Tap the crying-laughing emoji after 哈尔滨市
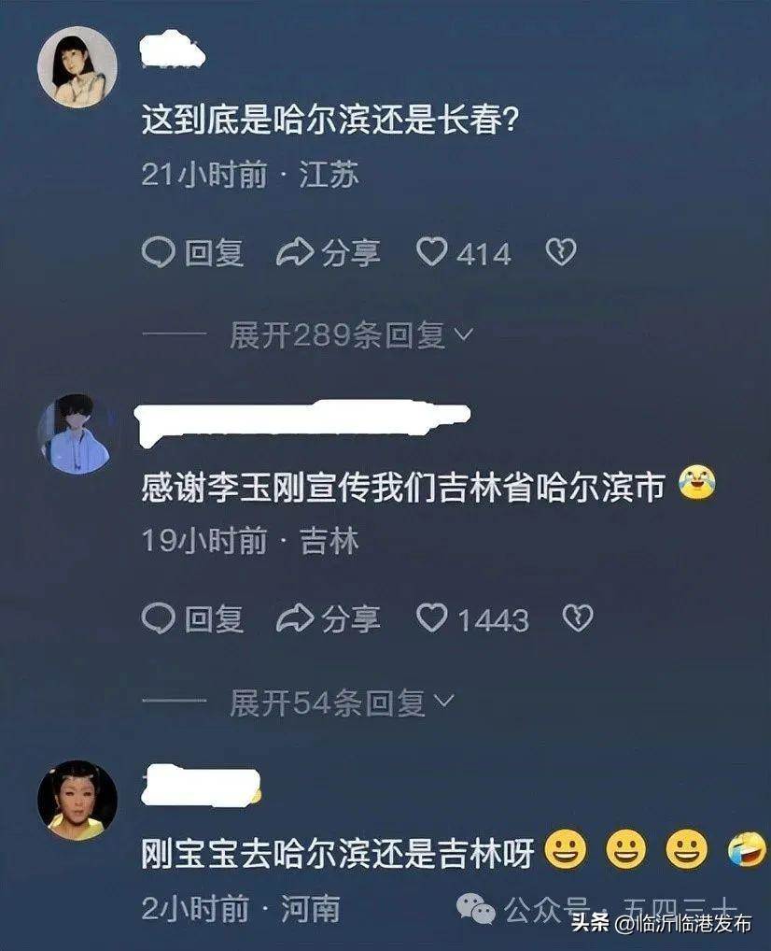Image resolution: width=771 pixels, height=951 pixels. pos(697,483)
